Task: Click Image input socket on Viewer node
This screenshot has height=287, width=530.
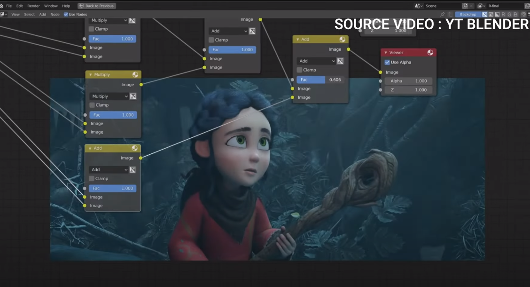Action: click(x=380, y=72)
